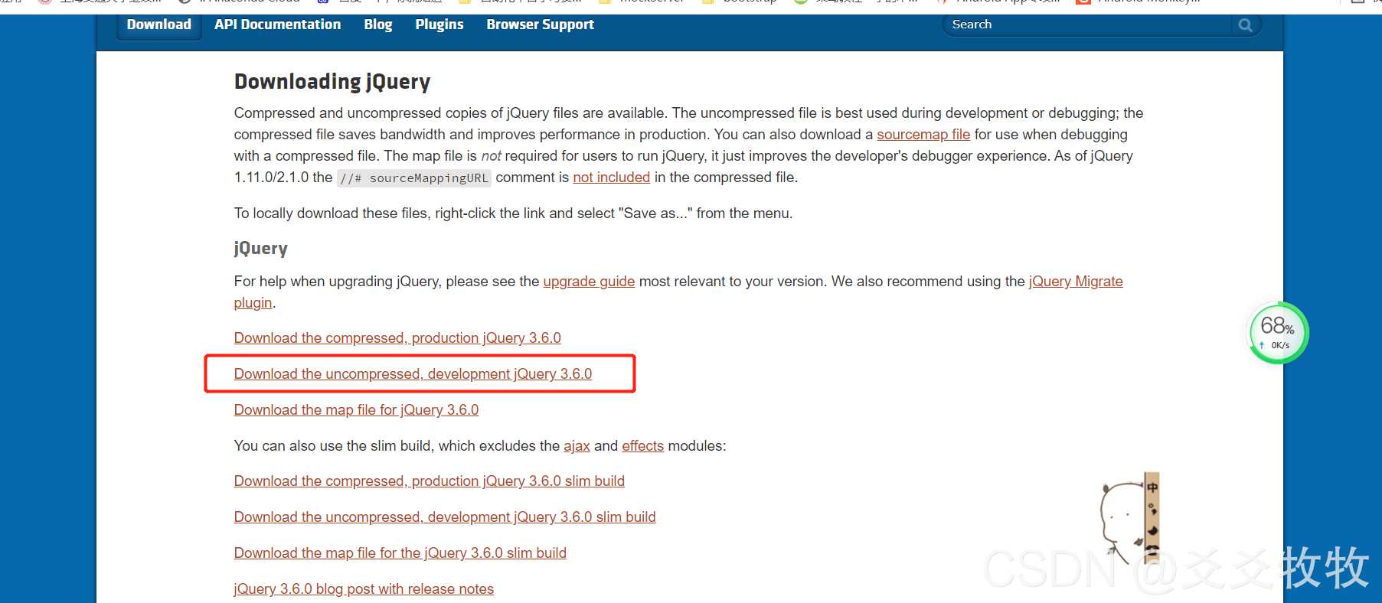1382x603 pixels.
Task: Download the compressed, production jQuery 3.6.0
Action: pyautogui.click(x=397, y=338)
